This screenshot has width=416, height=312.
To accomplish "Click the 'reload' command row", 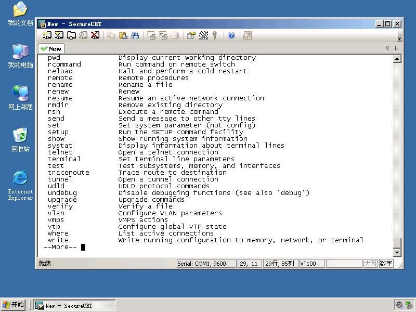I will tap(147, 71).
